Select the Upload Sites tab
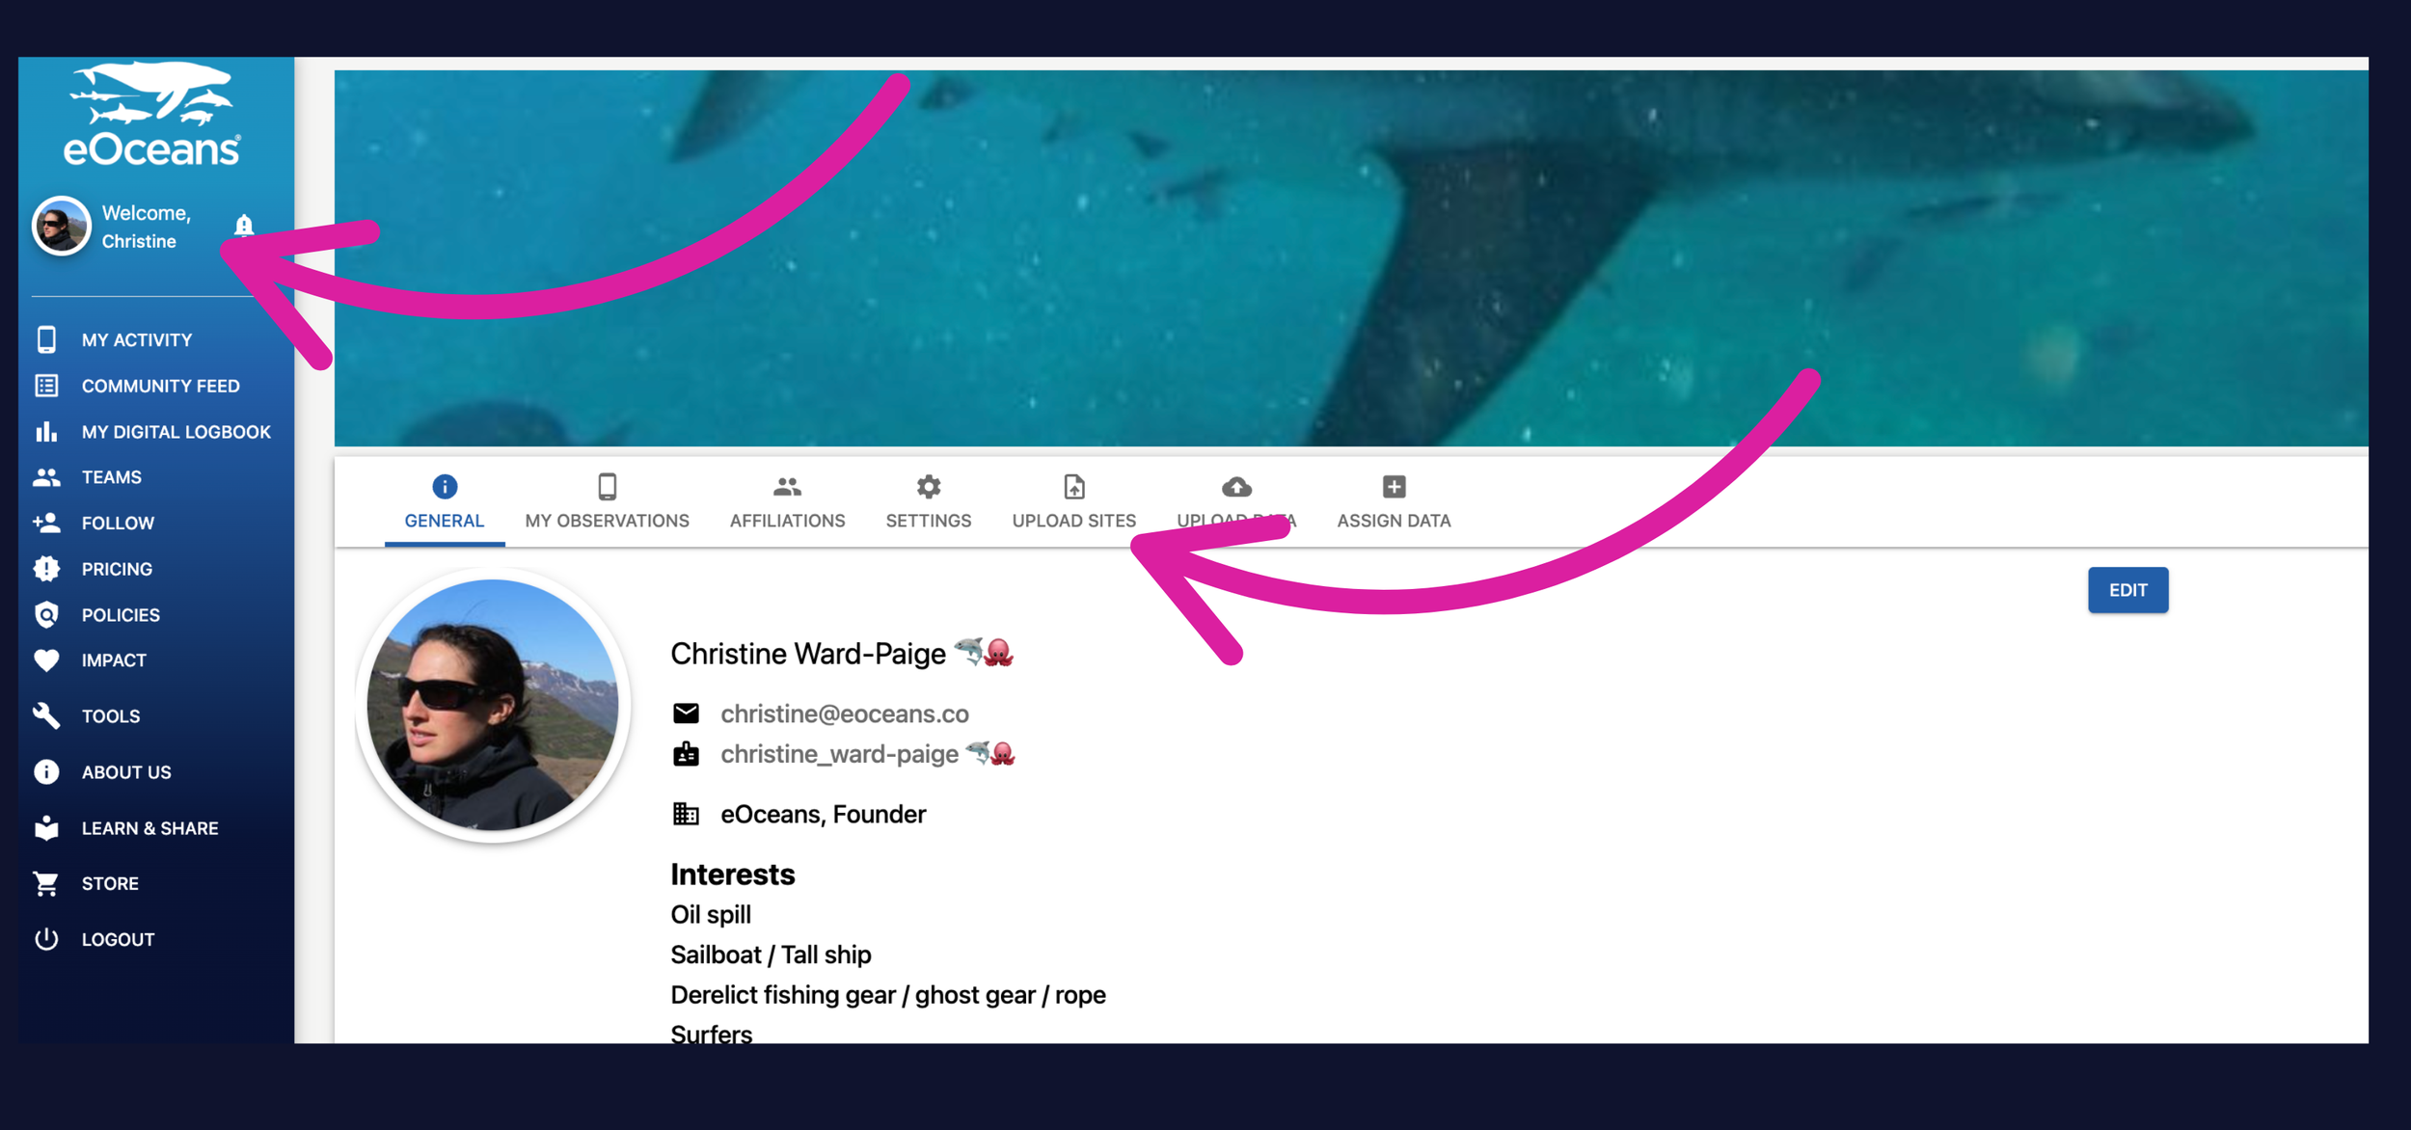Viewport: 2411px width, 1130px height. pos(1073,502)
